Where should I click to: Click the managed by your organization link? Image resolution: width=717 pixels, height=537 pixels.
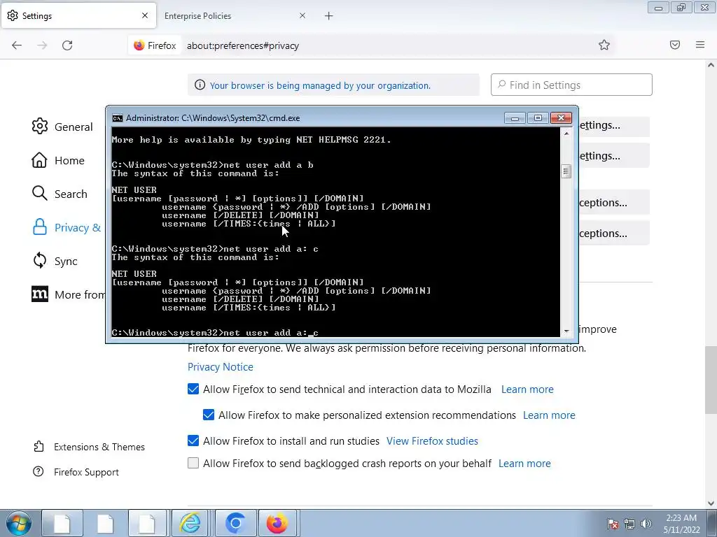coord(320,85)
